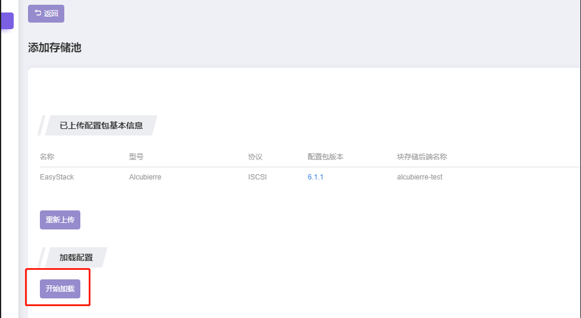Click the 加载配置 section header
The image size is (581, 318).
[x=76, y=257]
